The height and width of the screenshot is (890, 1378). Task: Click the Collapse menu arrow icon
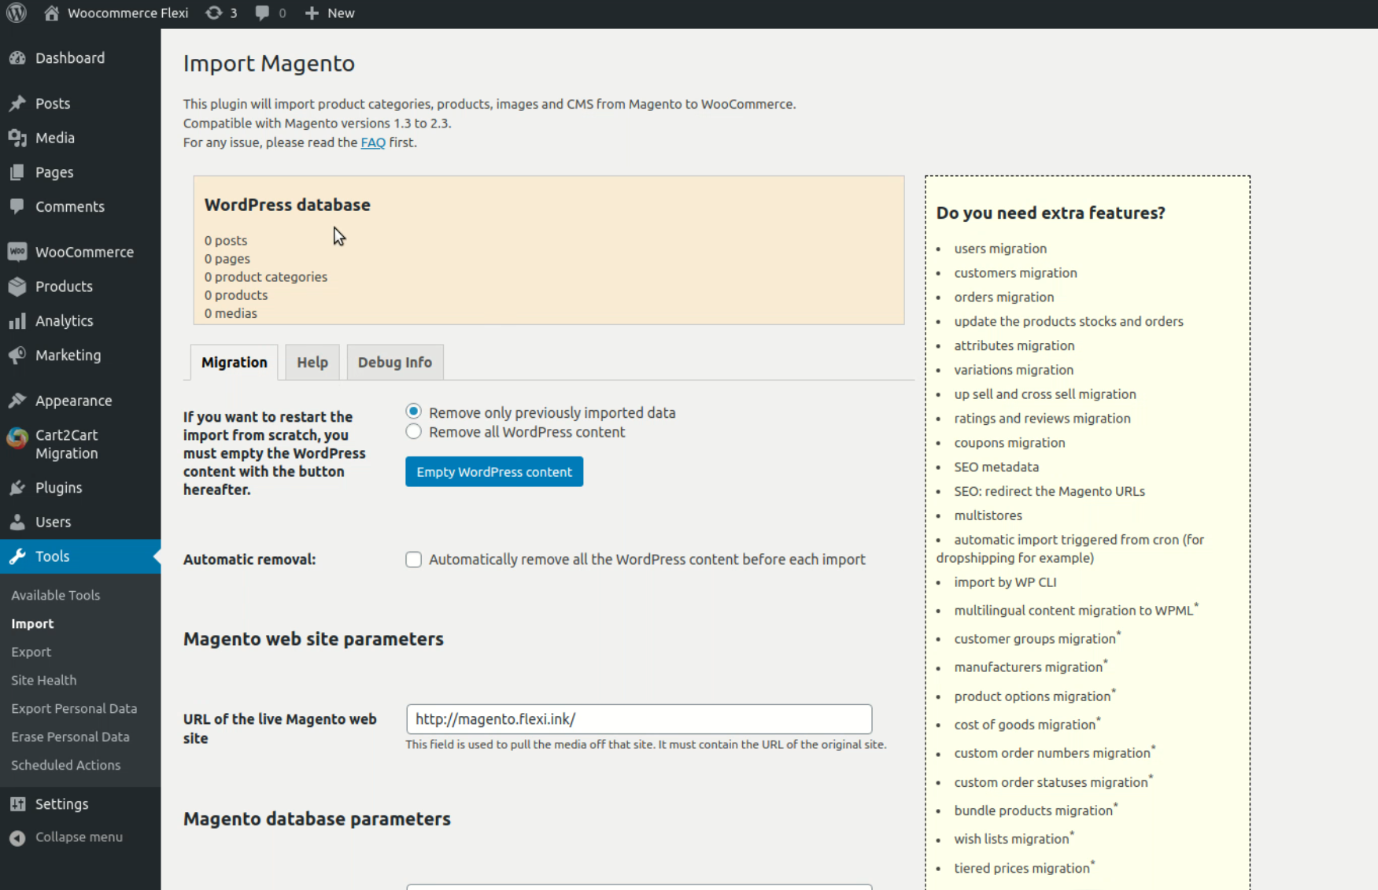point(17,838)
